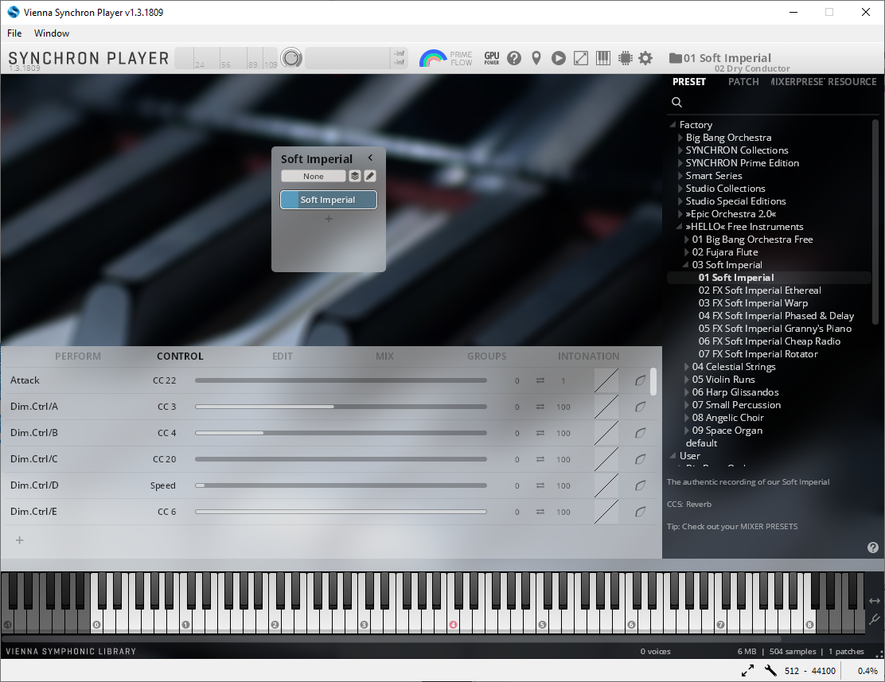Switch to the PERFORM tab

(x=78, y=357)
